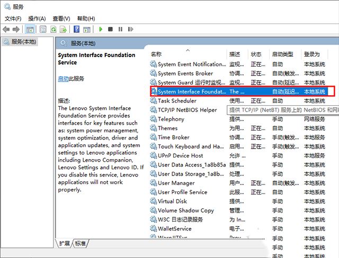Click gear icon next to UPnP Device Host
Image resolution: width=339 pixels, height=258 pixels.
coord(153,155)
